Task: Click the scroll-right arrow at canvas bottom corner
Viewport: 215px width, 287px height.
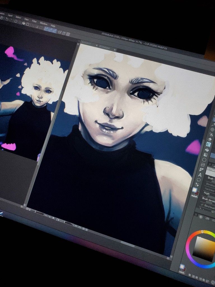Action: (x=168, y=258)
